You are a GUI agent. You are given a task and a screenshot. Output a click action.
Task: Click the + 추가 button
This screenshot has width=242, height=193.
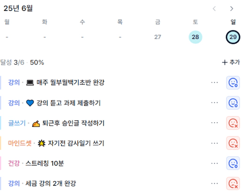pyautogui.click(x=231, y=62)
